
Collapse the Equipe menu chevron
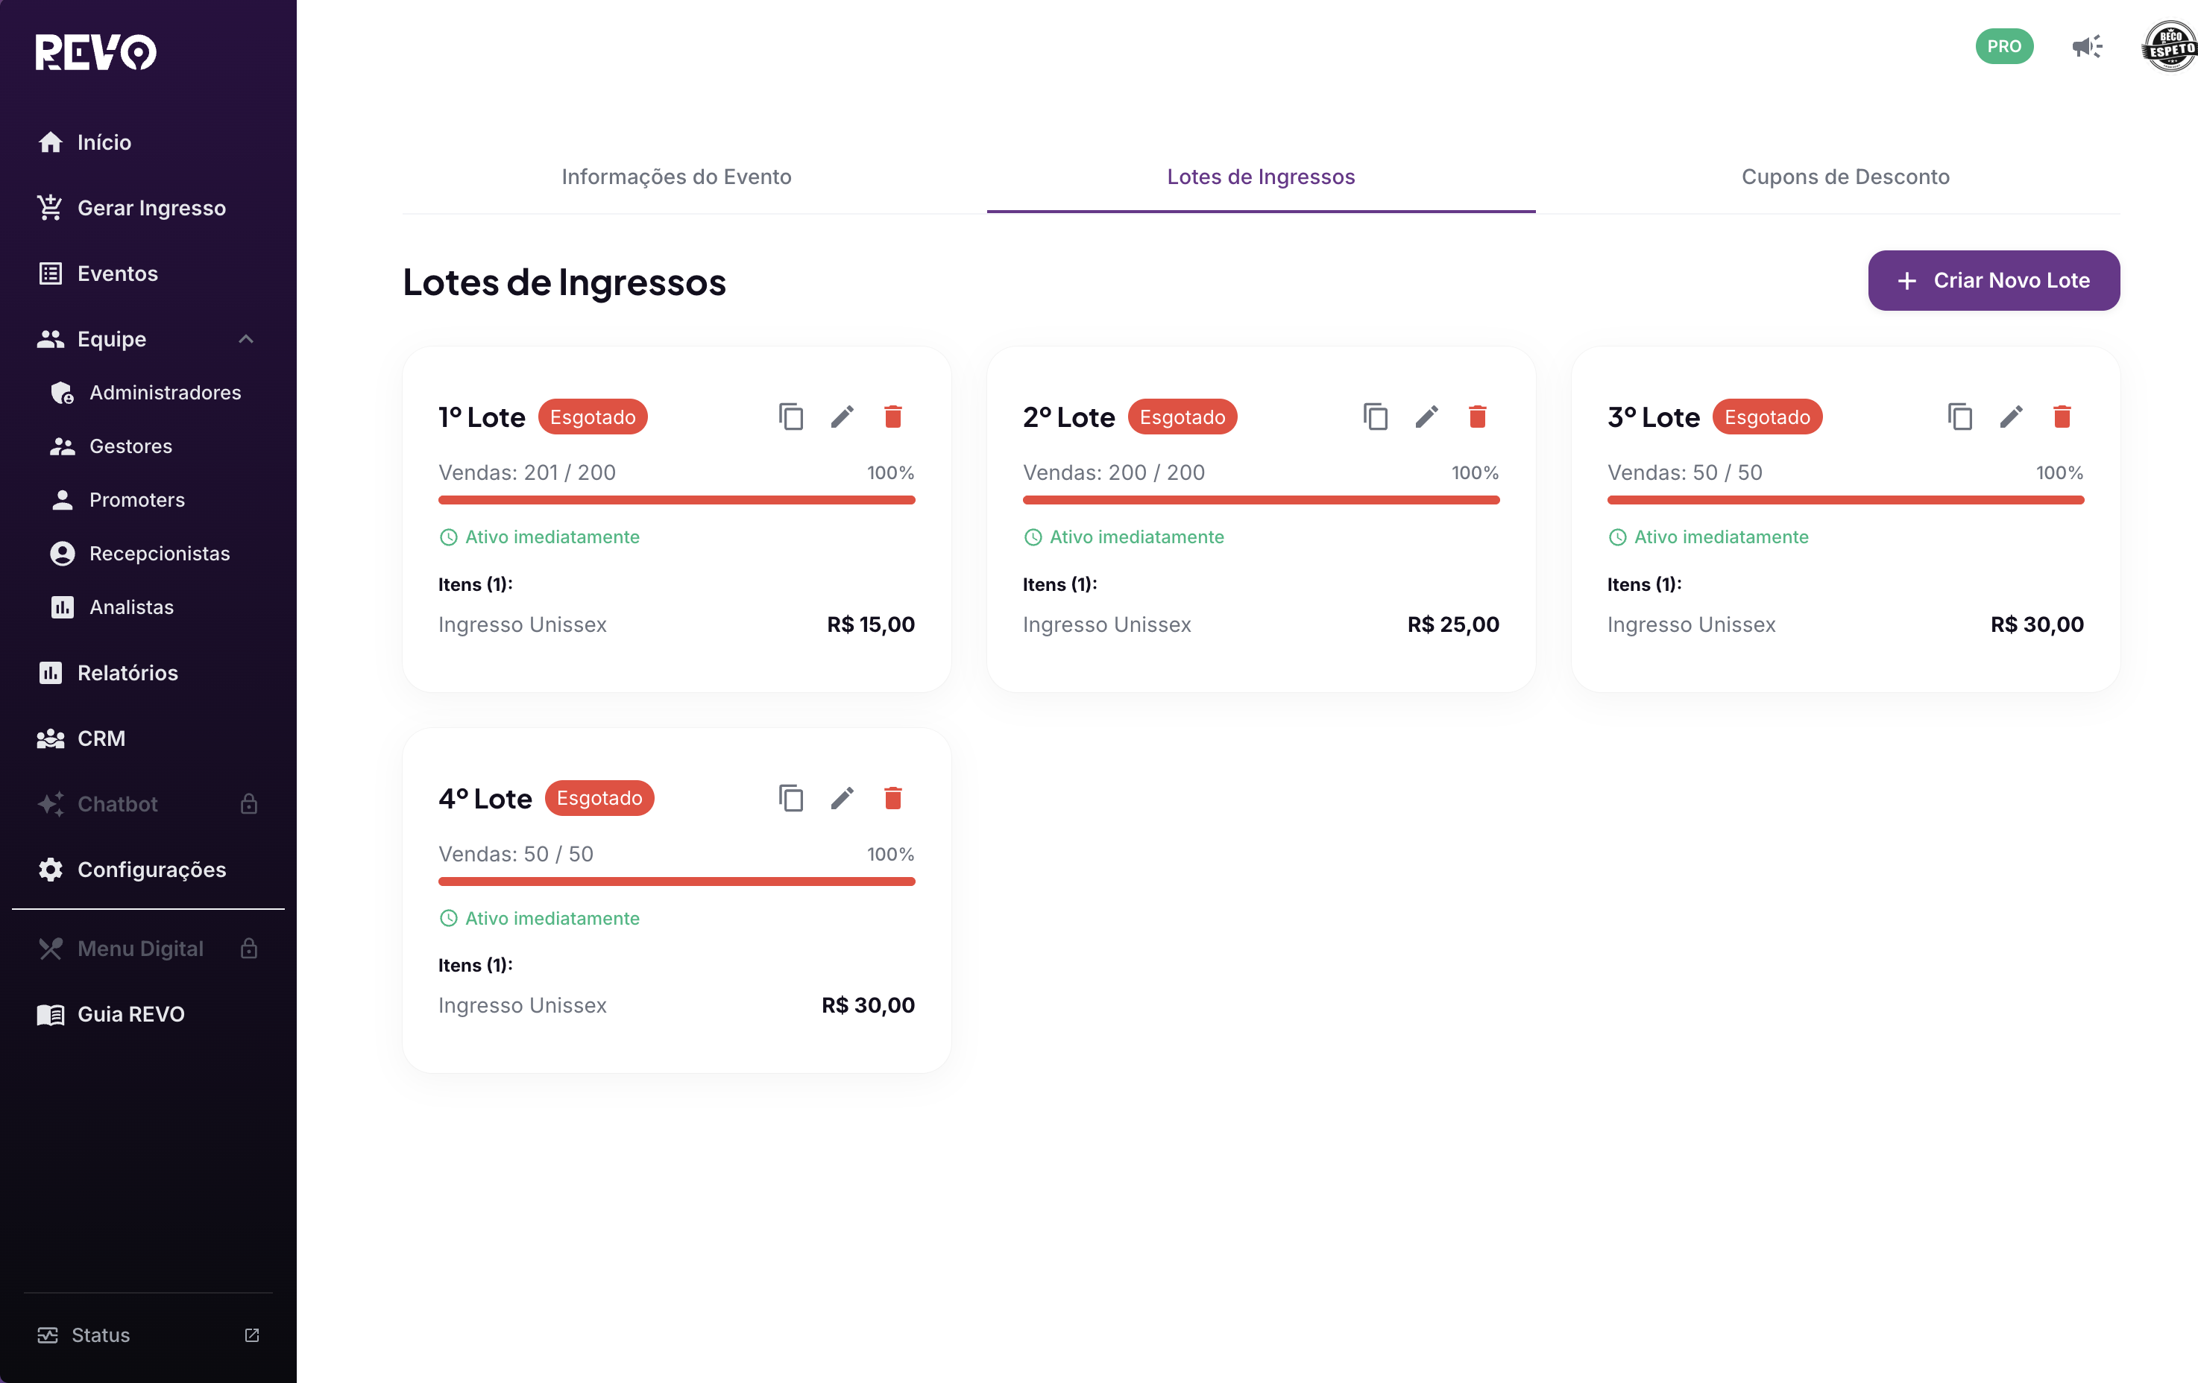245,339
